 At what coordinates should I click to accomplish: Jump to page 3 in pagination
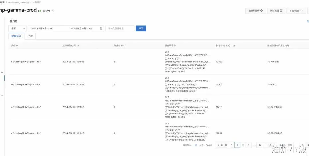pos(243,145)
